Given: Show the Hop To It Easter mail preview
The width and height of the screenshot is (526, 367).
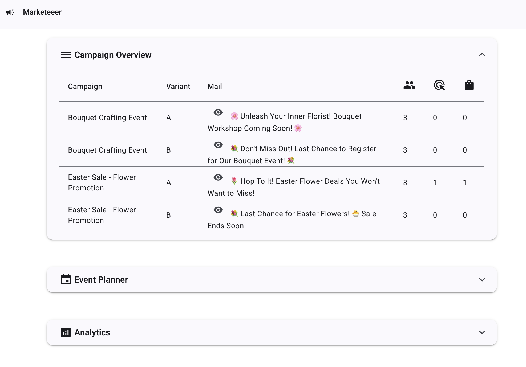Looking at the screenshot, I should pos(218,177).
